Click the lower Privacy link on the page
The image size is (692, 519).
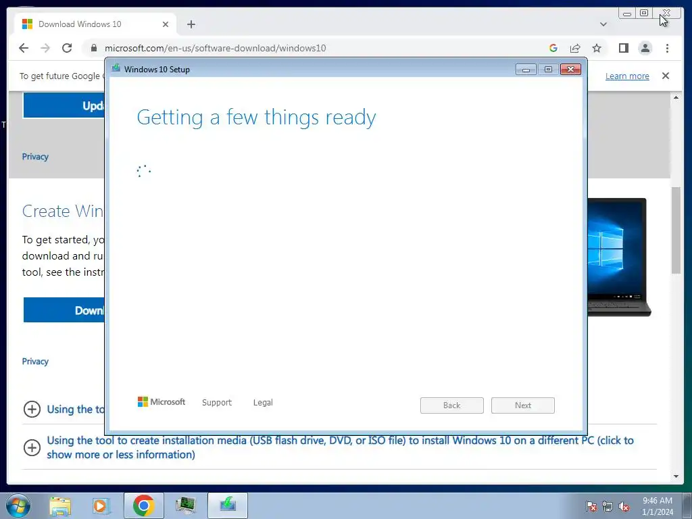35,362
